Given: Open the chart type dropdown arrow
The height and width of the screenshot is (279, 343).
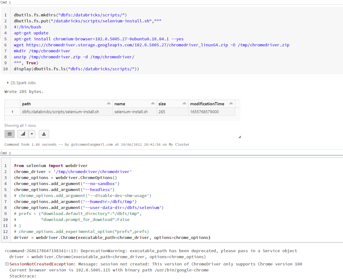Looking at the screenshot, I should [x=32, y=134].
